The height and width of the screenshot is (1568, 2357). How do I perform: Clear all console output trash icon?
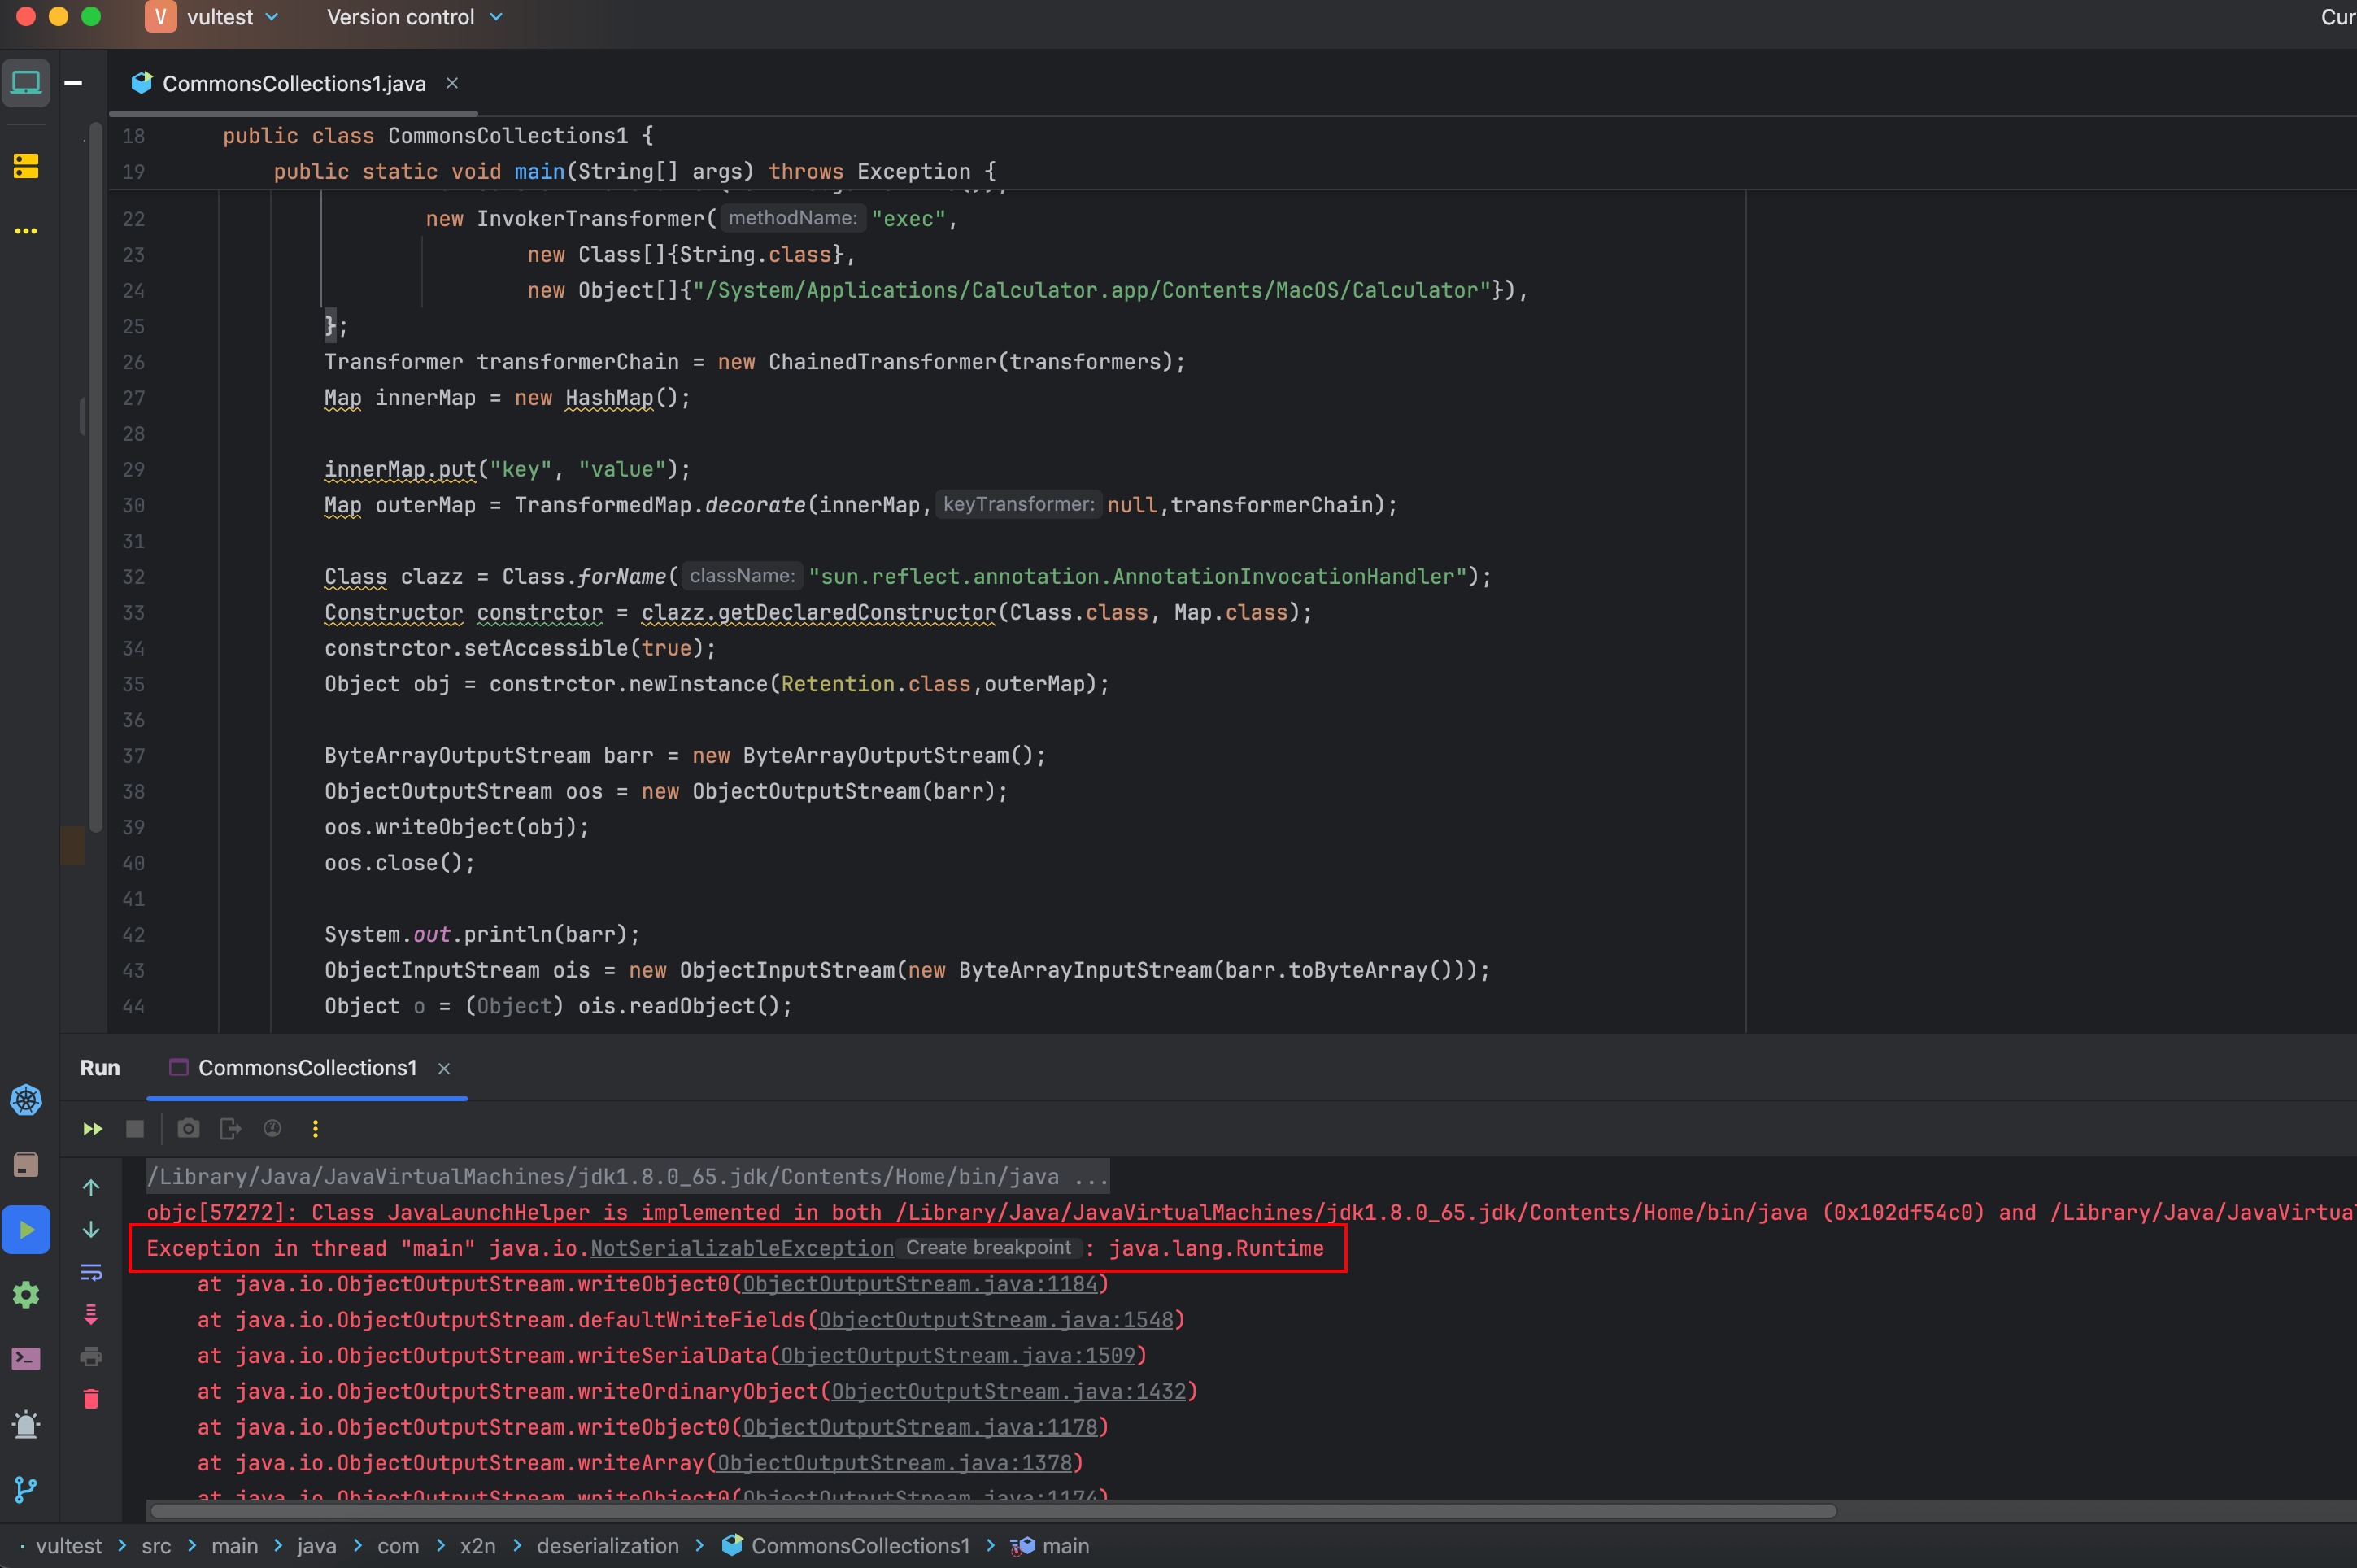[91, 1399]
